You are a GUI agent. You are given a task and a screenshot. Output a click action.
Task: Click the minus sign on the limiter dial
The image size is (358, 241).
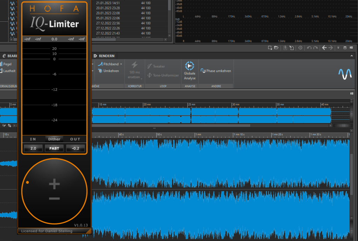54,199
